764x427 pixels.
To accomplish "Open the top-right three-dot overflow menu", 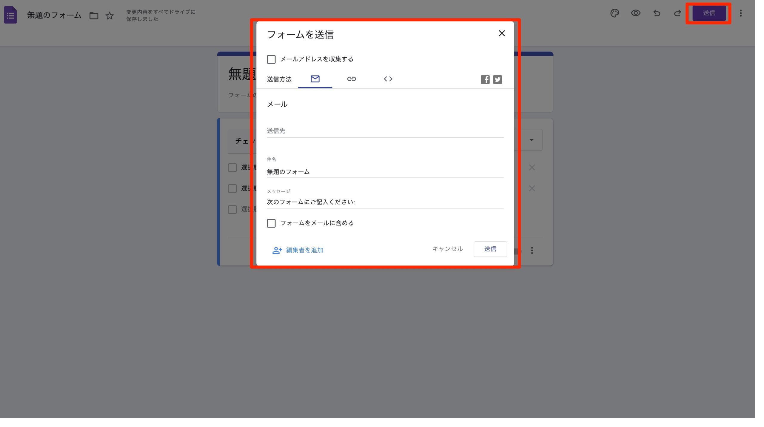I will [741, 13].
